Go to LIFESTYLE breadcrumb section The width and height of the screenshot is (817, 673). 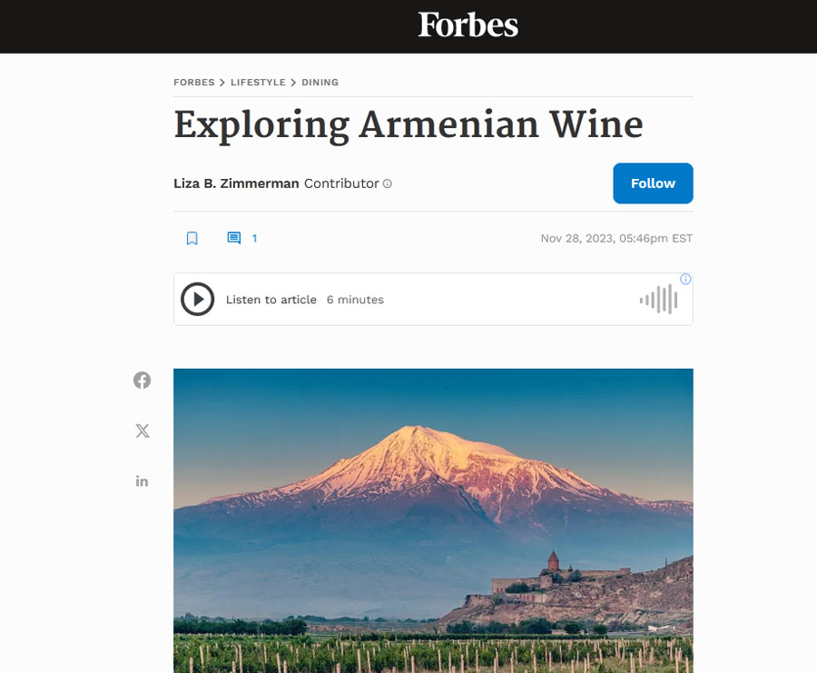258,83
